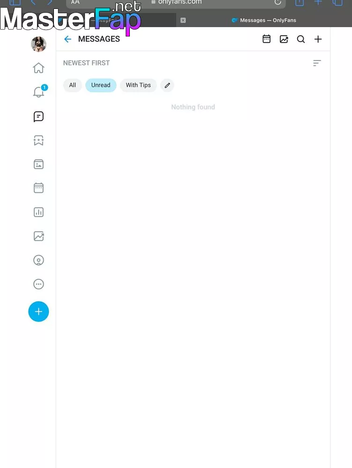
Task: Open the notifications bell icon
Action: [39, 92]
